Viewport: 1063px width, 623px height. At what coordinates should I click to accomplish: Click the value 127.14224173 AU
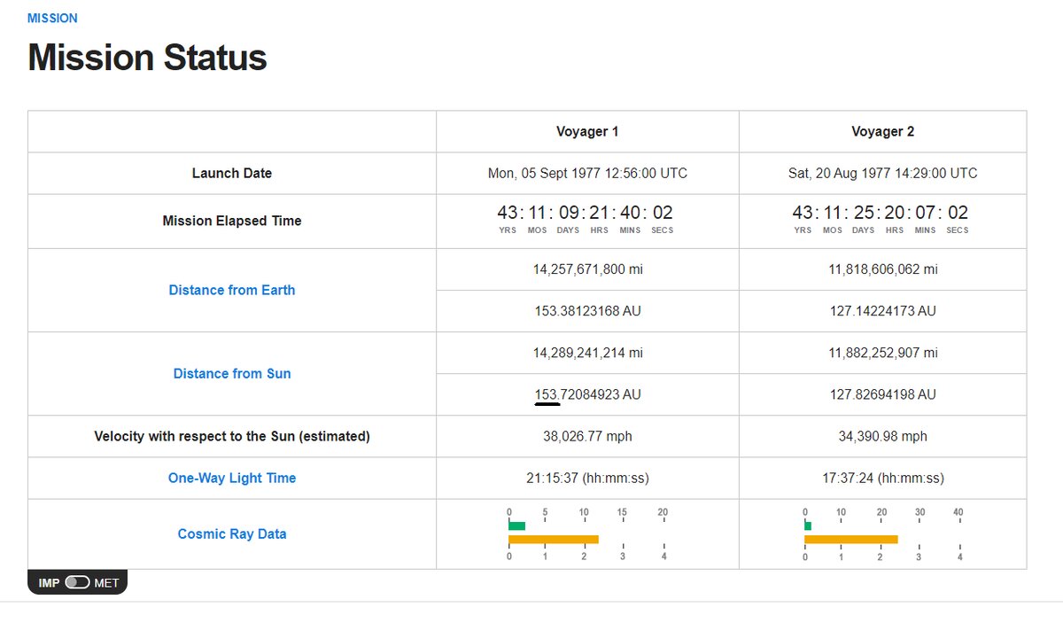coord(883,311)
